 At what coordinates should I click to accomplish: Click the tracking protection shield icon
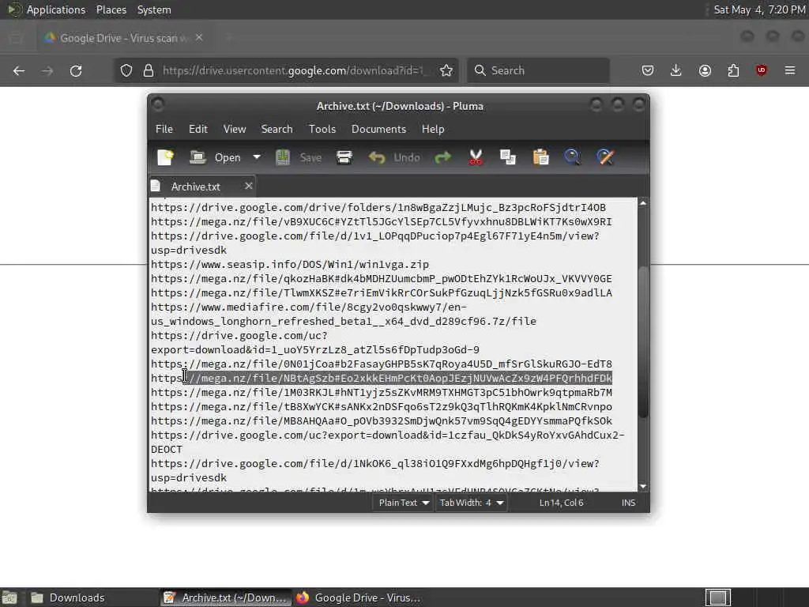point(126,70)
